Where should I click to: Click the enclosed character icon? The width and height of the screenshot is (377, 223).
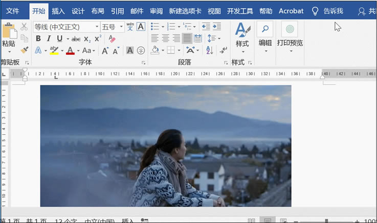(141, 51)
